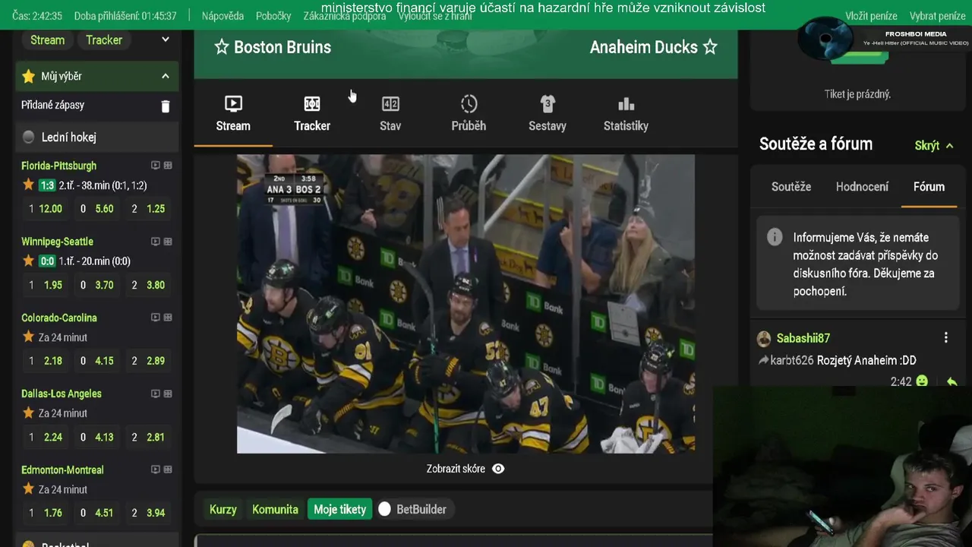Bet 3.94 on Montreal to win

[x=148, y=513]
